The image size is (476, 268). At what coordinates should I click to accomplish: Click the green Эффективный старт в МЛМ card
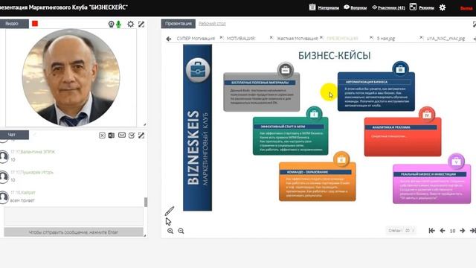pyautogui.click(x=291, y=135)
